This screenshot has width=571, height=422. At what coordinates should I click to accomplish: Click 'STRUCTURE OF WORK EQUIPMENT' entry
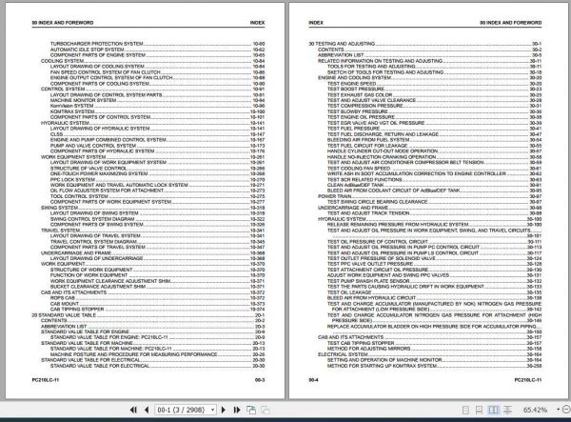(91, 270)
